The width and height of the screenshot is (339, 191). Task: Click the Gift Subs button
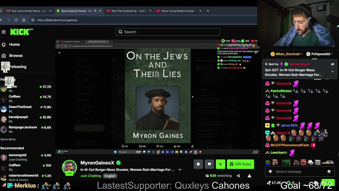tap(240, 164)
